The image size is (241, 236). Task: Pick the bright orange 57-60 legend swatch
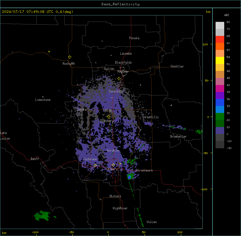point(220,46)
